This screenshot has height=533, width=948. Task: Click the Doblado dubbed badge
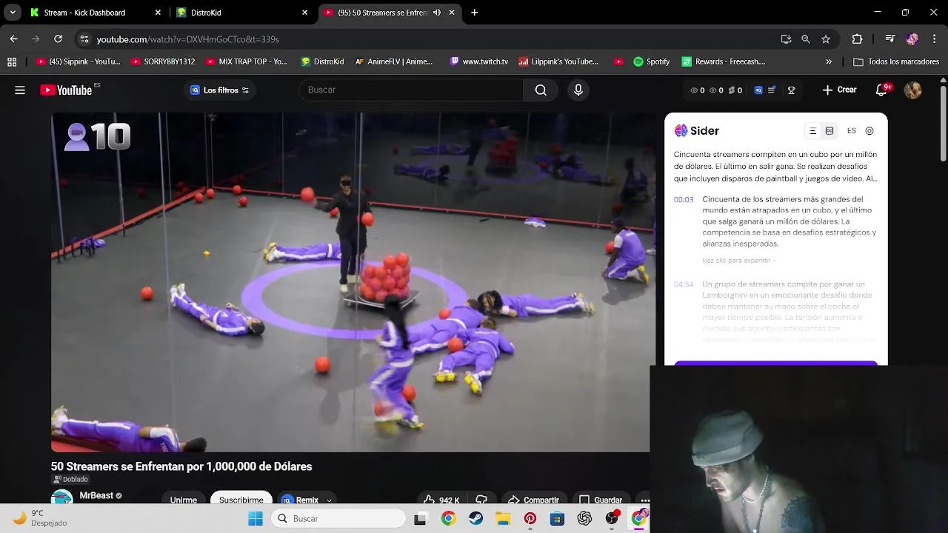tap(70, 479)
